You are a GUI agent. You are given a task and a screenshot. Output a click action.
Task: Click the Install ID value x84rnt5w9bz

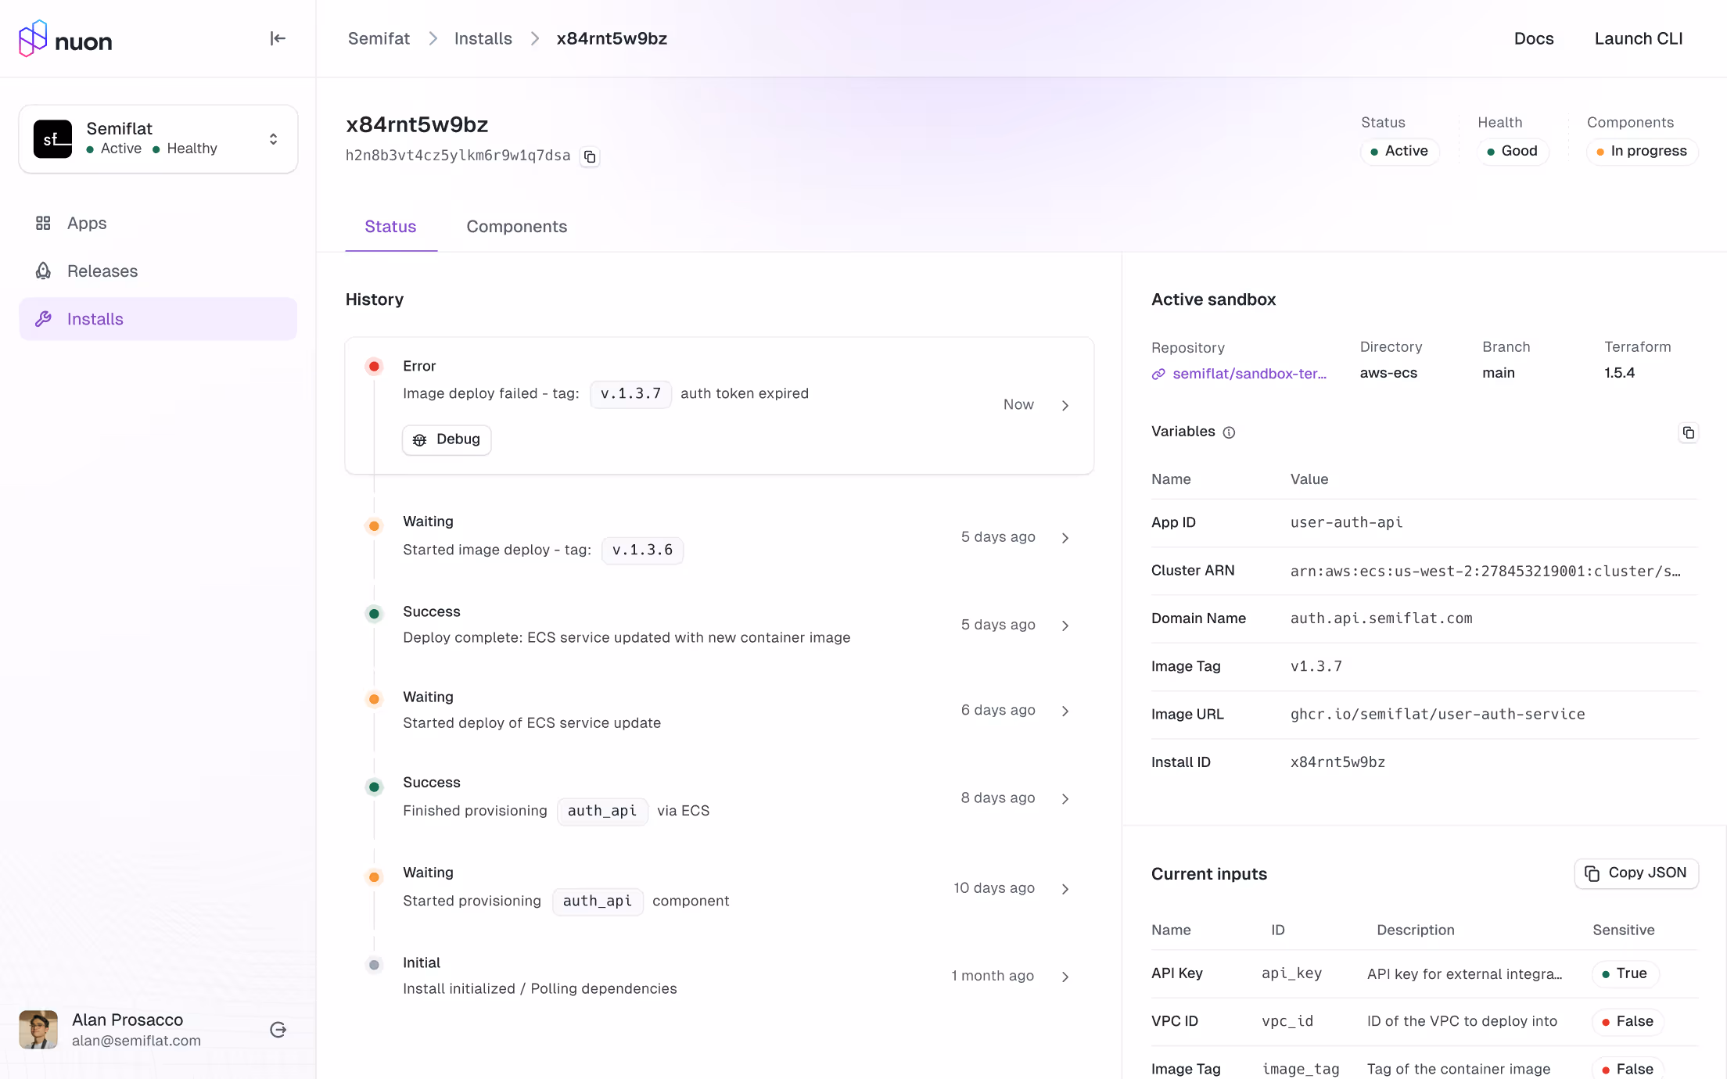point(1337,762)
